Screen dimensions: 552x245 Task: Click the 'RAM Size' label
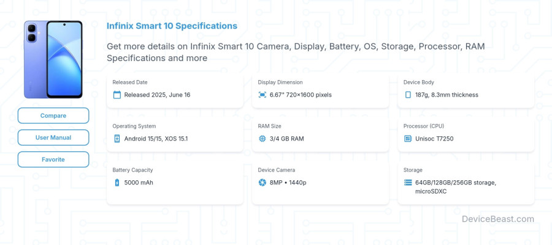[269, 126]
